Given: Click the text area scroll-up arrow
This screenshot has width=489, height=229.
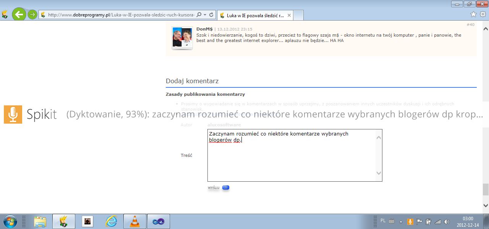Looking at the screenshot, I should [x=379, y=137].
